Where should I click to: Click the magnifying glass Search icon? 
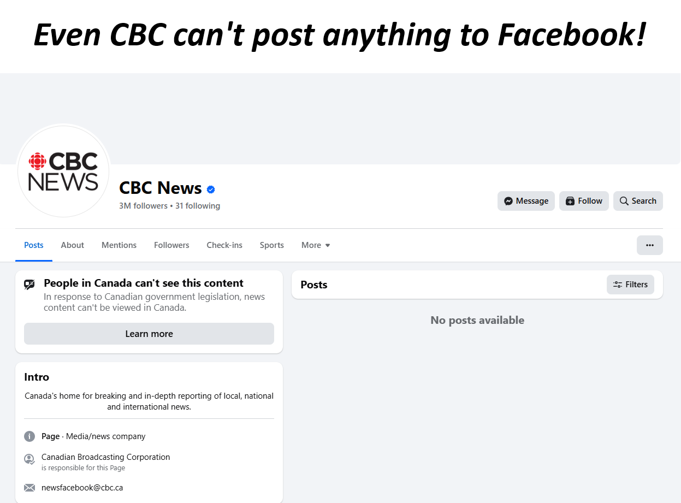pos(624,201)
